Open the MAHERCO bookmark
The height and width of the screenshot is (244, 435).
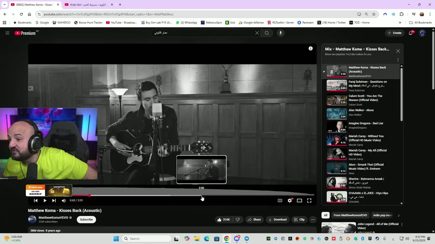pyautogui.click(x=61, y=23)
